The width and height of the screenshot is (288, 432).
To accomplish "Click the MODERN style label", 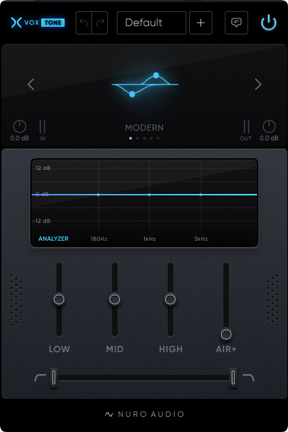I will tap(144, 128).
